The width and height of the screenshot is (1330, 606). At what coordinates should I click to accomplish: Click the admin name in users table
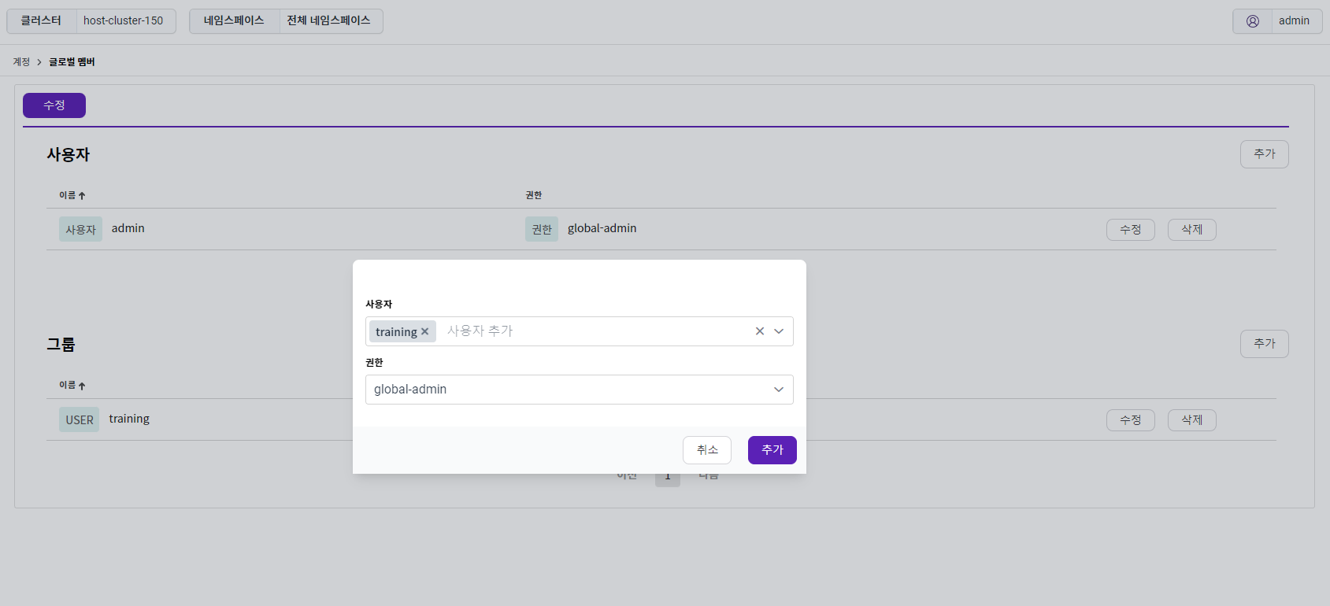click(128, 228)
